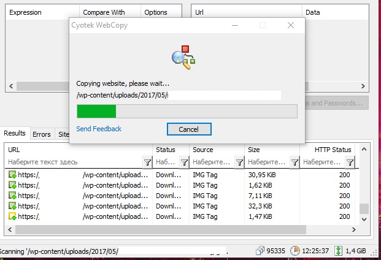381x260 pixels.
Task: Click the Status filter text field
Action: click(167, 162)
